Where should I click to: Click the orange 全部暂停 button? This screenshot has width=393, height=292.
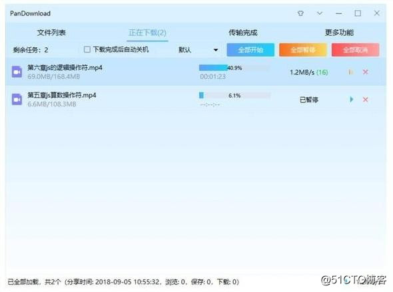pos(303,50)
